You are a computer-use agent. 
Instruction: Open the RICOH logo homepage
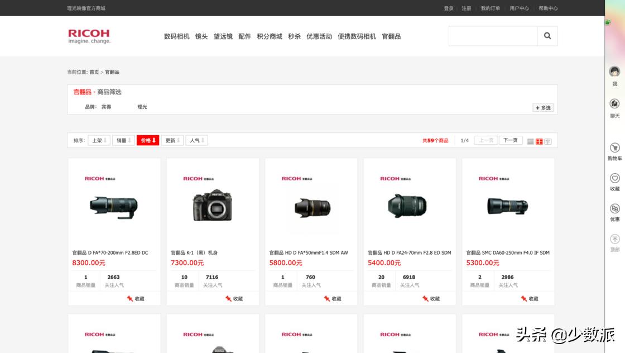89,36
